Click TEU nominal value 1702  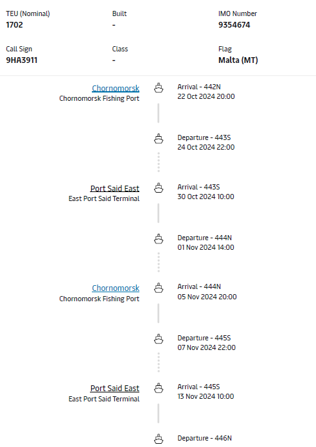point(14,25)
